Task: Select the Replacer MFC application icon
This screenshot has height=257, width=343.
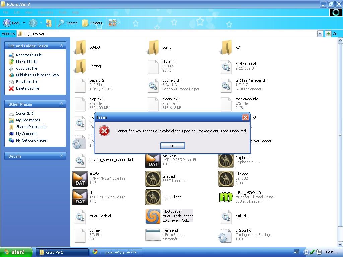Action: [x=226, y=160]
